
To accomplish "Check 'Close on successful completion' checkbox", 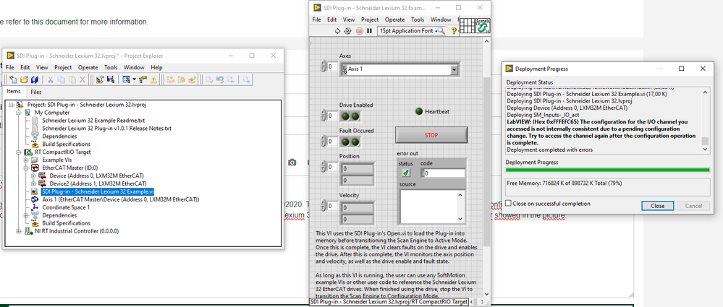I will [508, 204].
